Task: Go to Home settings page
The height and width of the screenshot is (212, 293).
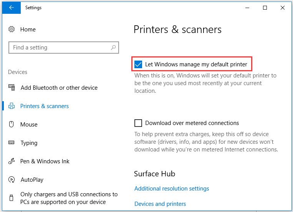Action: [28, 30]
